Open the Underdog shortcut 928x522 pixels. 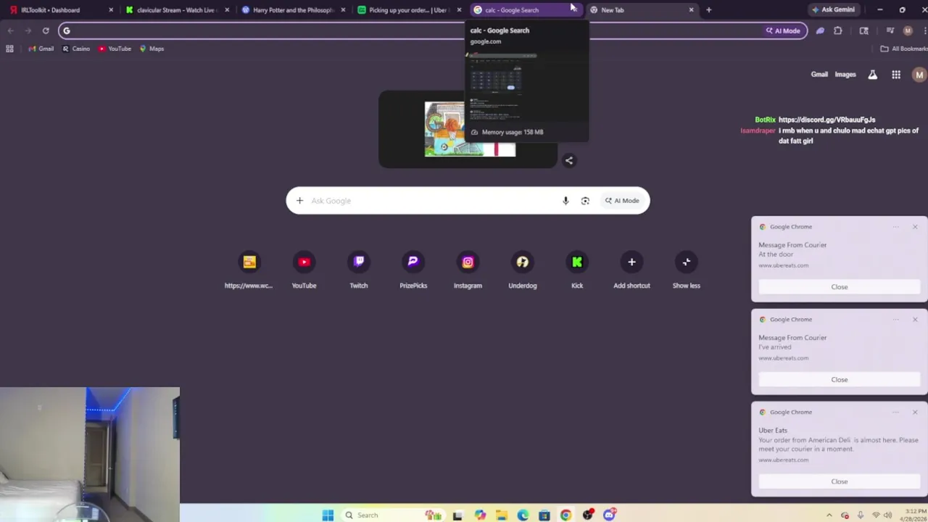(523, 270)
